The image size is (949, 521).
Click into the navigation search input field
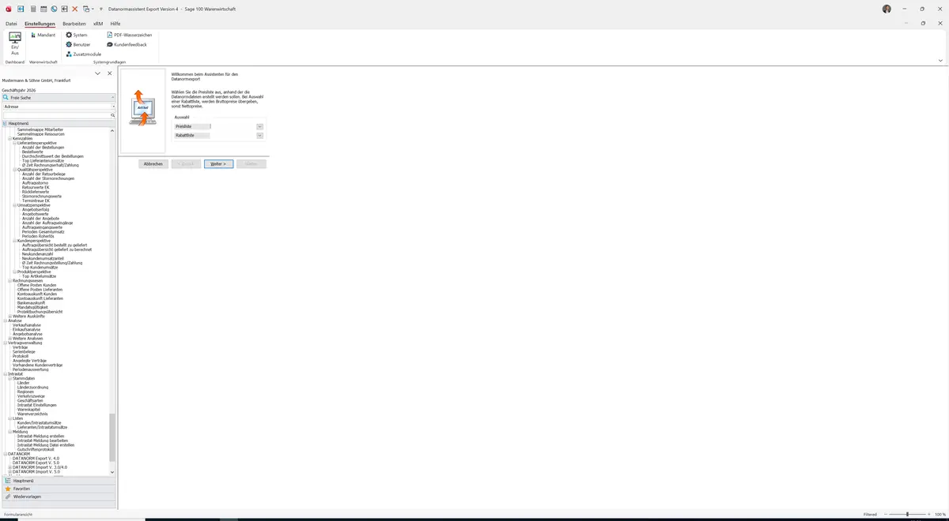point(55,115)
